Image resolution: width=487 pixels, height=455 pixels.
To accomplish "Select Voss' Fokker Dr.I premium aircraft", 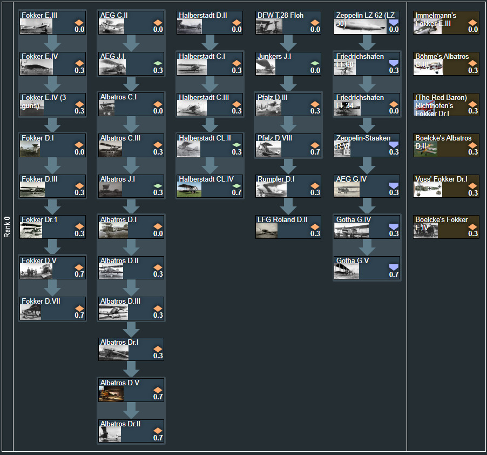I will (446, 186).
